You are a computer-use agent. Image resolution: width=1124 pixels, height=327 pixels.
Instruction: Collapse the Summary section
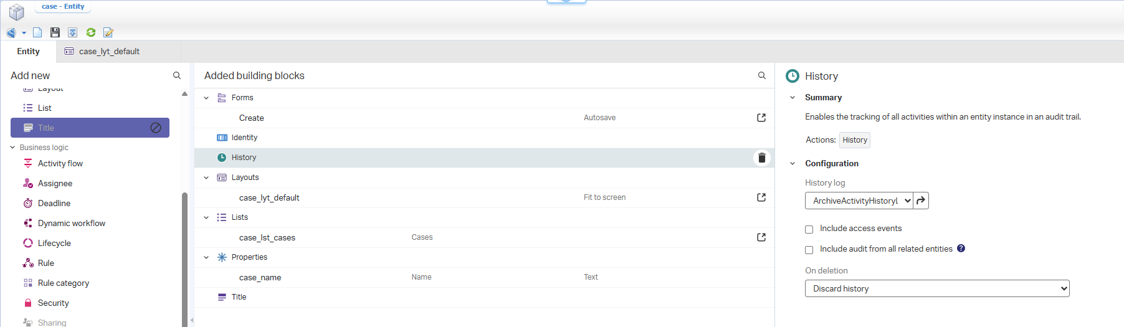[793, 97]
